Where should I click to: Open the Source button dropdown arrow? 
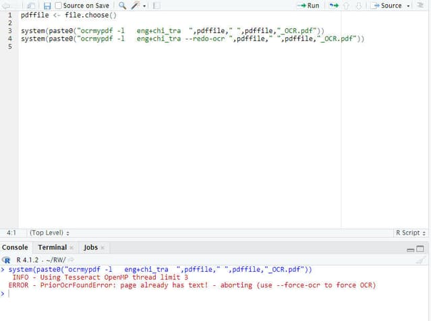[409, 5]
